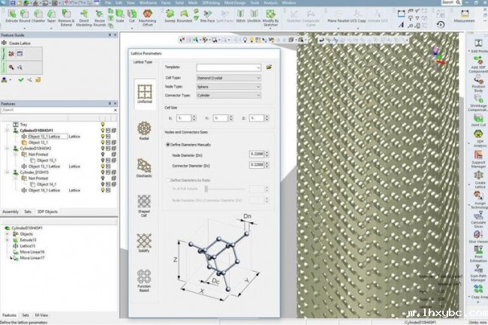Adjust Connector Diameter (Dc) stepper arrows
This screenshot has height=325, width=488.
coord(267,165)
